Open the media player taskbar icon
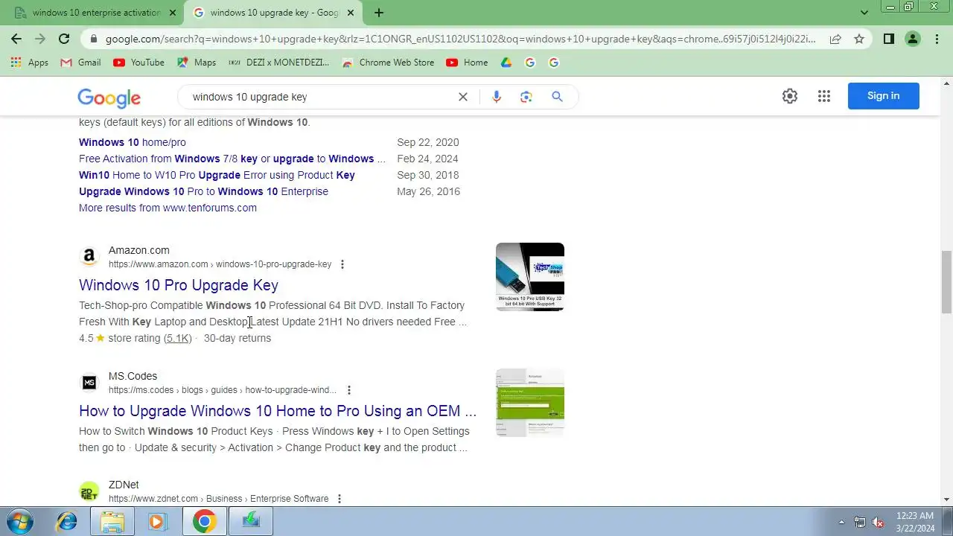The image size is (953, 536). 156,521
